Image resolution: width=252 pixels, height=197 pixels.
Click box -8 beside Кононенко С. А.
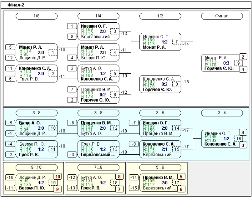tap(134, 144)
